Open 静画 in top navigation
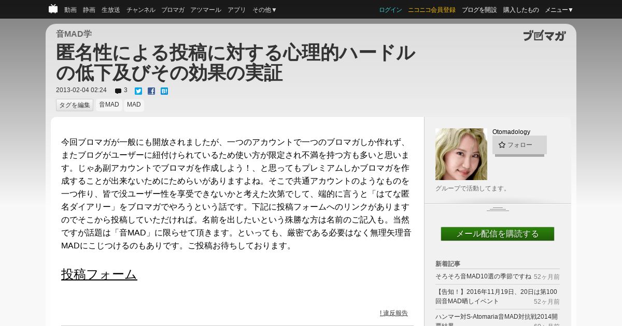Image resolution: width=622 pixels, height=326 pixels. pyautogui.click(x=89, y=10)
